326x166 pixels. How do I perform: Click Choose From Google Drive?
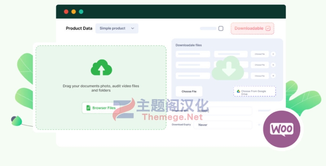(x=255, y=91)
